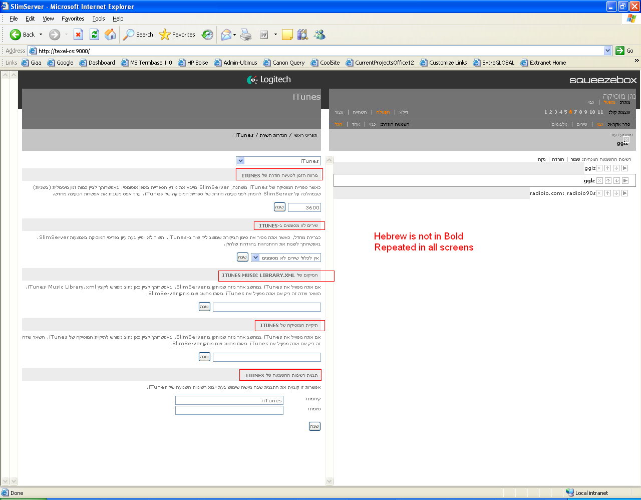Set volume level to 11
This screenshot has width=641, height=500.
(x=600, y=112)
